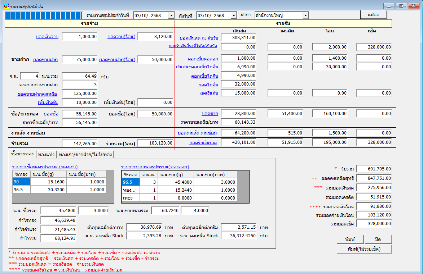Image resolution: width=423 pixels, height=274 pixels.
Task: Click the app icon in the title bar
Action: pyautogui.click(x=6, y=6)
